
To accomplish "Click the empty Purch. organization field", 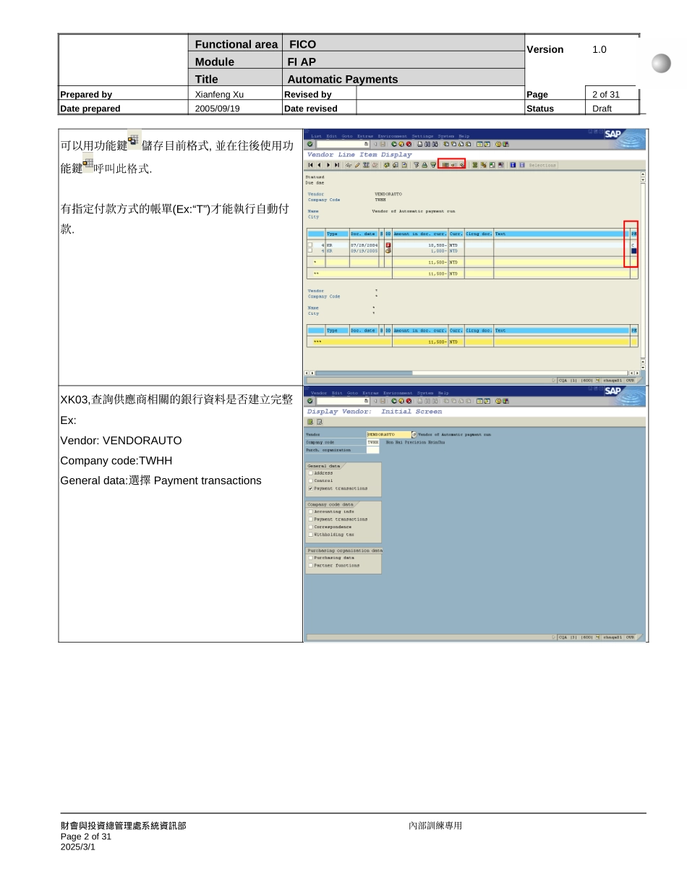I will coord(373,450).
